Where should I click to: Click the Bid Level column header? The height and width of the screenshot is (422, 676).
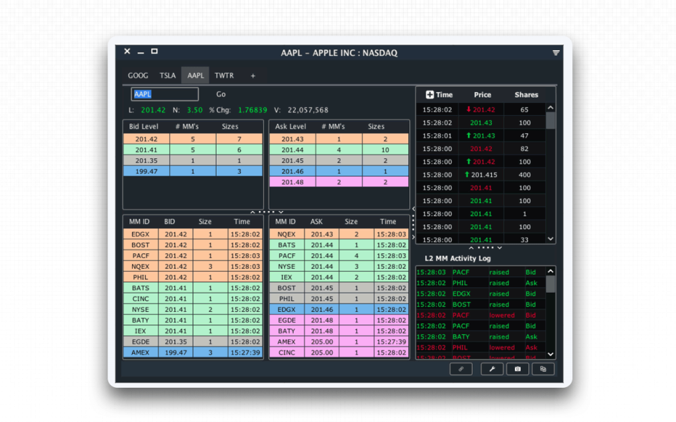(x=144, y=127)
